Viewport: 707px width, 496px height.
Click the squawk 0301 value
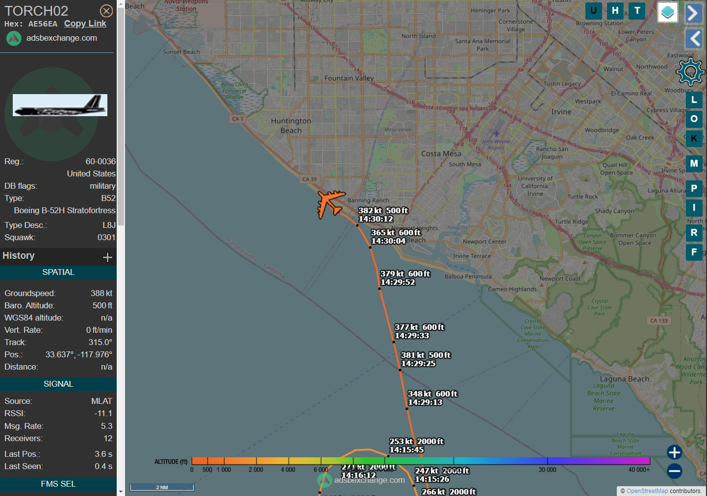[106, 237]
